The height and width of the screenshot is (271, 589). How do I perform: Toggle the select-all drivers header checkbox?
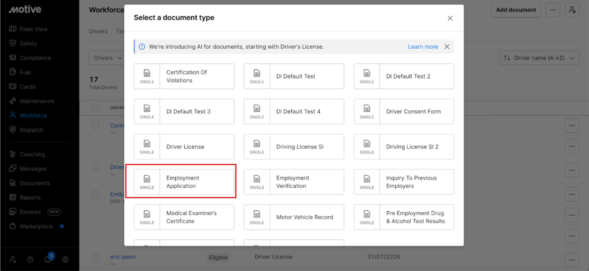coord(95,108)
